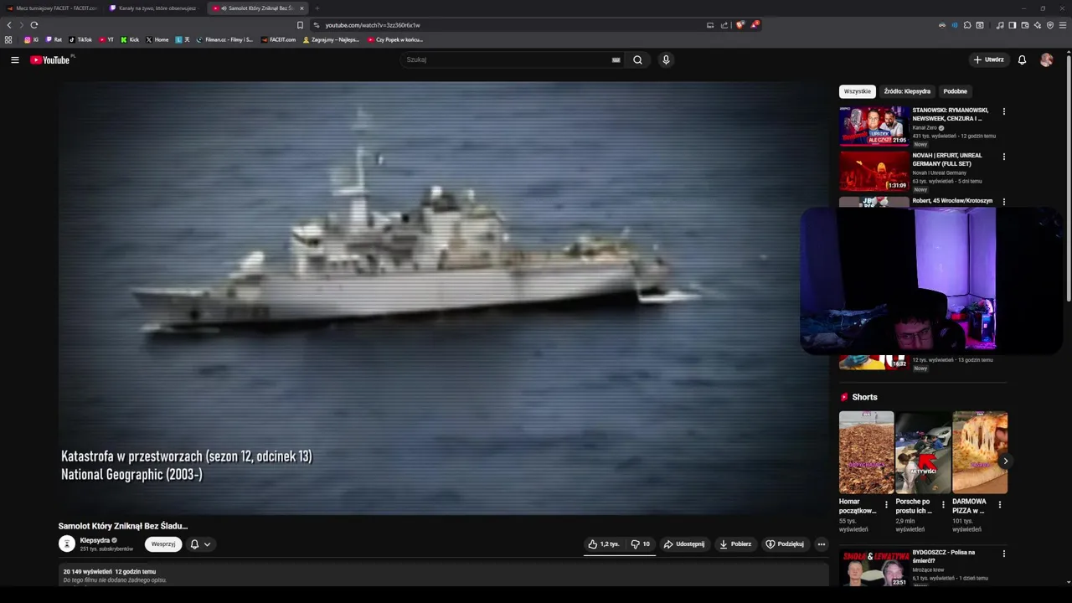This screenshot has height=603, width=1072.
Task: Open Leo AI sparkle icon
Action: (1037, 25)
